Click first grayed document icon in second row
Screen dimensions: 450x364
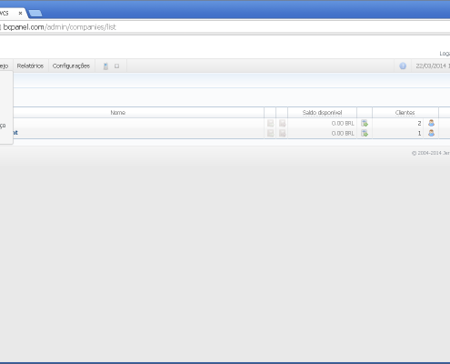click(270, 133)
